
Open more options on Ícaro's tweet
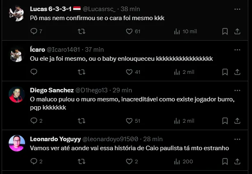pyautogui.click(x=237, y=49)
